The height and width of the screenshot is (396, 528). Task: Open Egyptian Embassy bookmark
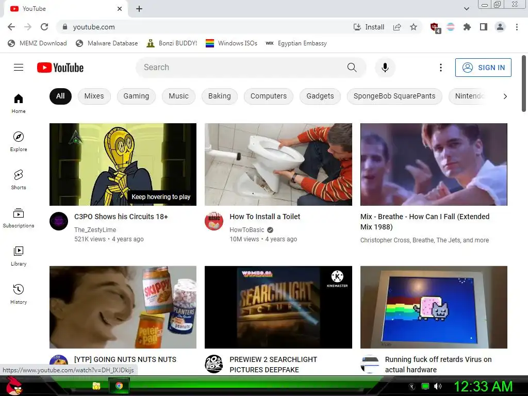click(x=296, y=43)
